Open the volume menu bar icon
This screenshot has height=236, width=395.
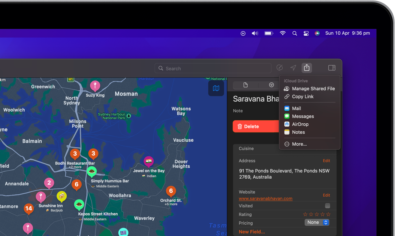[255, 33]
